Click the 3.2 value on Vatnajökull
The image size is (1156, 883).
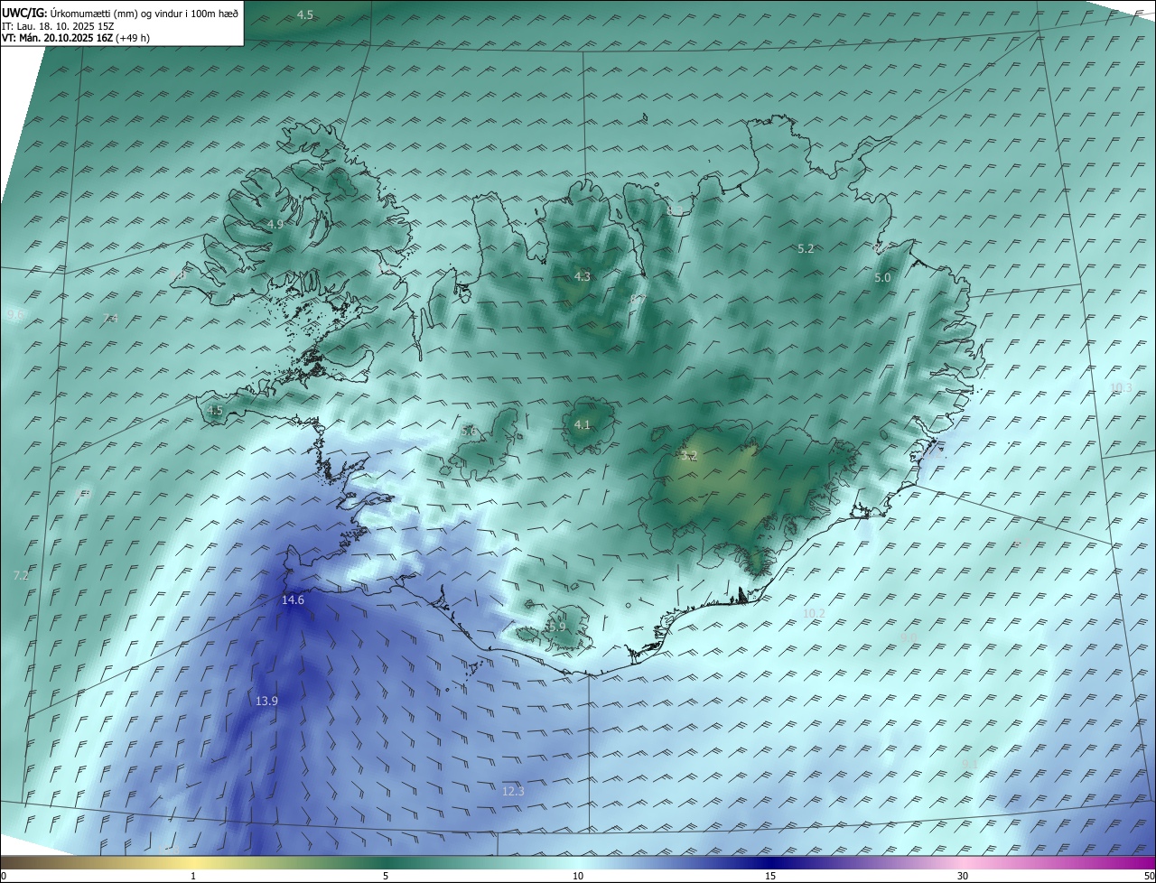[x=689, y=456]
